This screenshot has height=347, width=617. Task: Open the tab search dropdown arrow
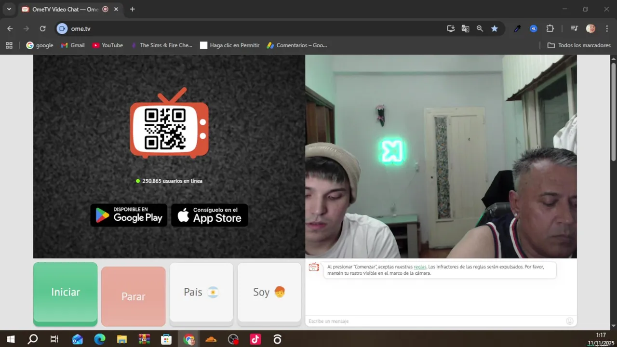[9, 9]
